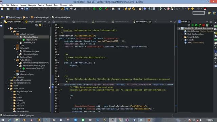The width and height of the screenshot is (217, 122).
Task: Collapse the doGet method fold marker at line 37
Action: click(58, 84)
